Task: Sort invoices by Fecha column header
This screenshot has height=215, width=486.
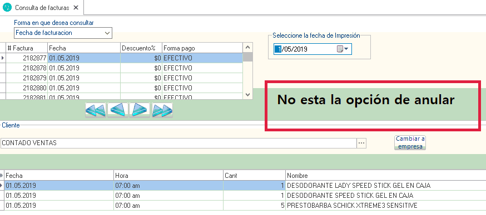Action: click(84, 48)
